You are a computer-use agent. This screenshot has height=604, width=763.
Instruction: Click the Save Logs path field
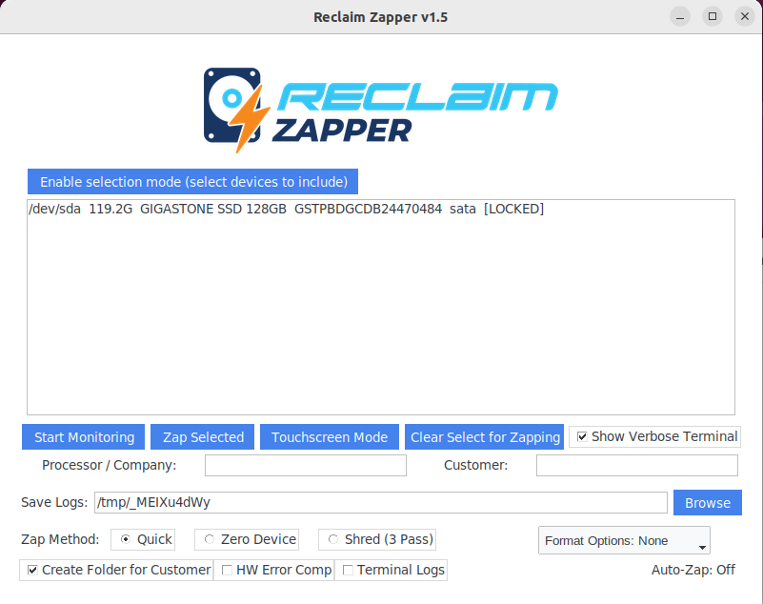click(x=381, y=502)
